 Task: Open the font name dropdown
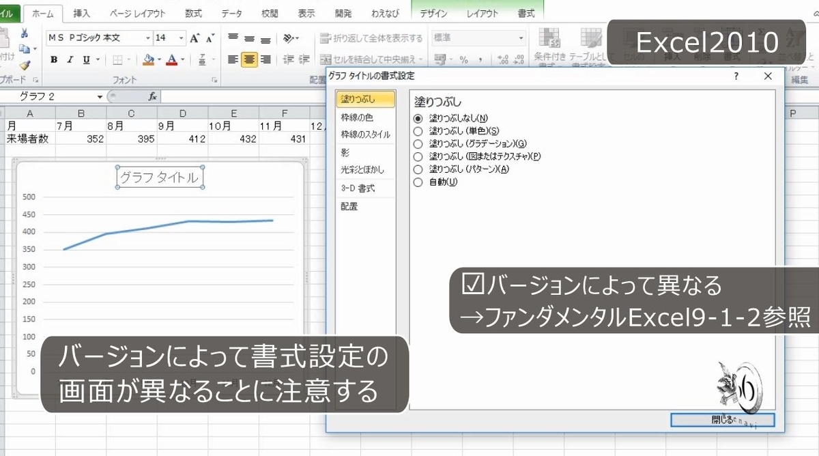(147, 38)
